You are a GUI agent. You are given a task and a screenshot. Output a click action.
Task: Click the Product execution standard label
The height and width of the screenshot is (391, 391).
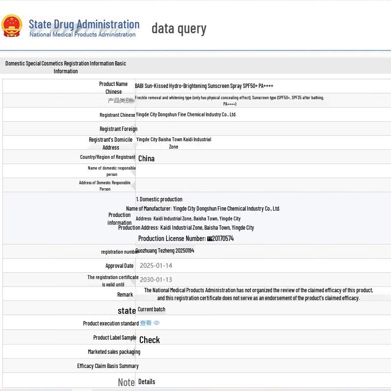point(111,324)
